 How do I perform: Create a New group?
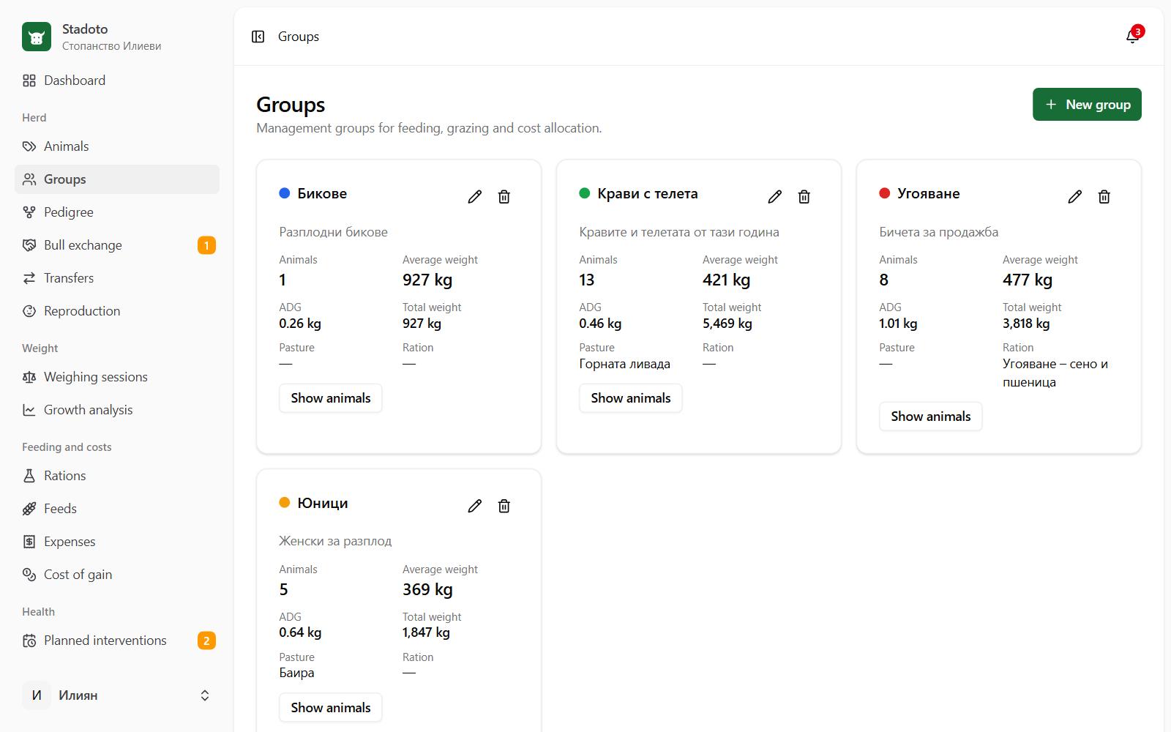tap(1087, 105)
